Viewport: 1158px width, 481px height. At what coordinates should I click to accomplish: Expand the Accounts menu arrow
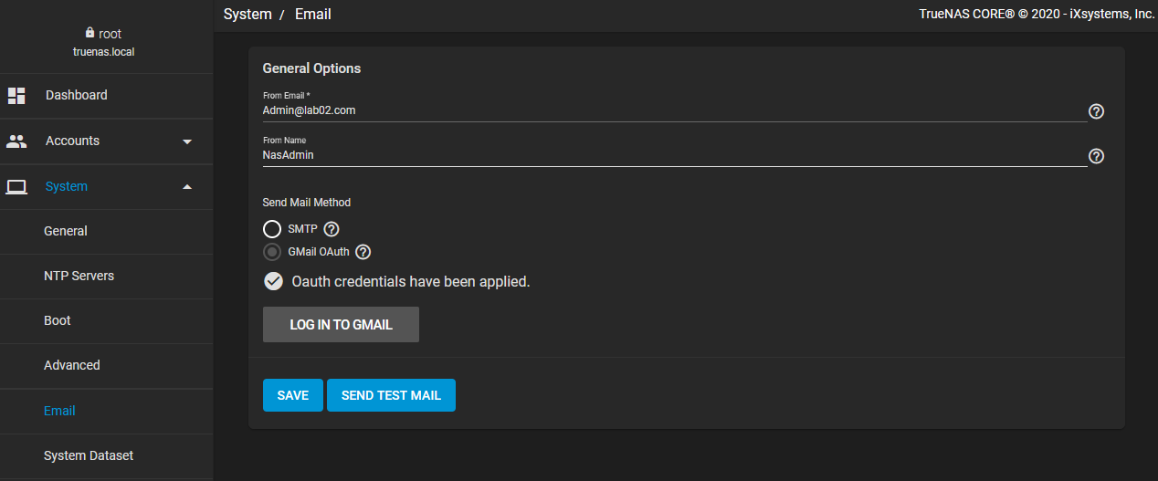click(187, 141)
